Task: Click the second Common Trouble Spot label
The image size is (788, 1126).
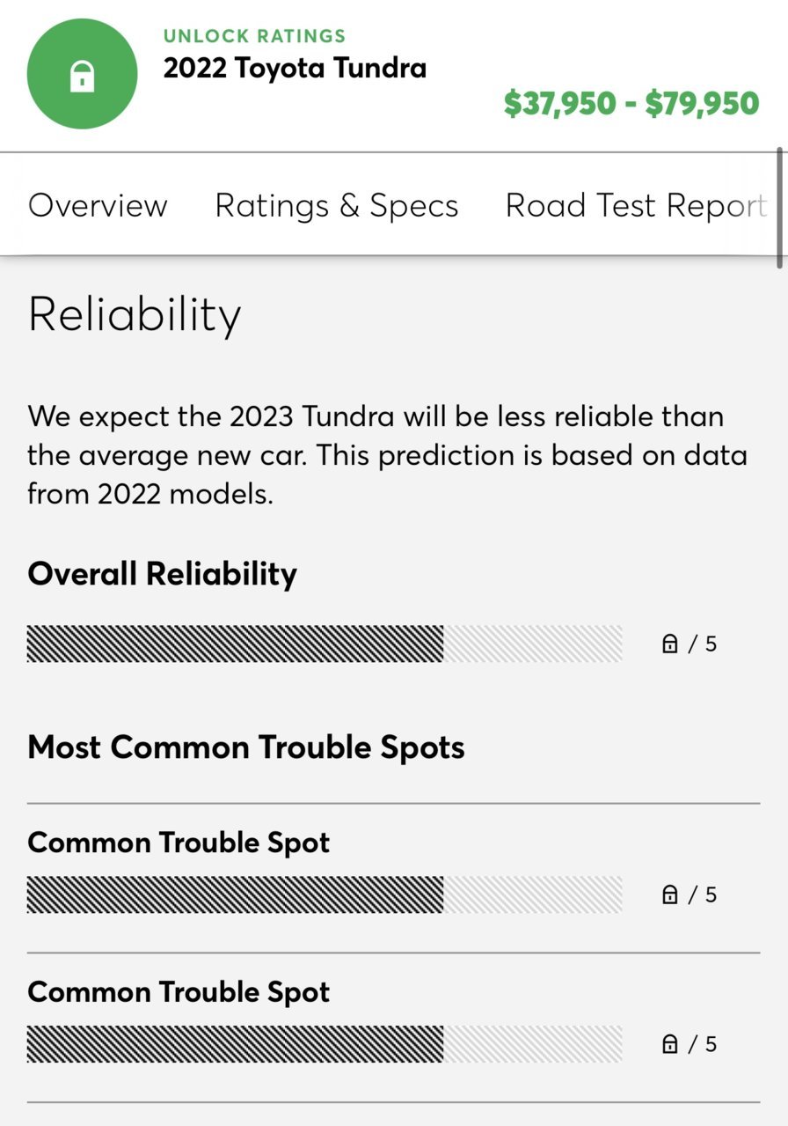Action: point(179,992)
